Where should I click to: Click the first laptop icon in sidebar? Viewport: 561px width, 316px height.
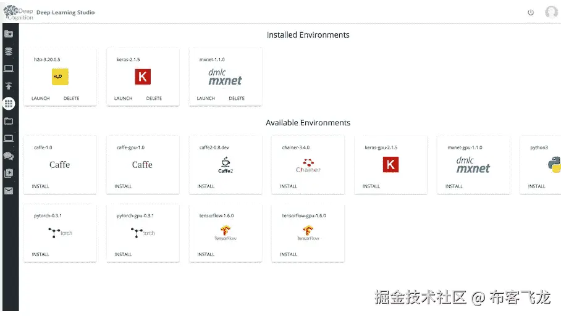(x=9, y=69)
